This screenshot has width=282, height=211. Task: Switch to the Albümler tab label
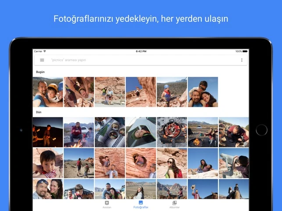click(175, 207)
